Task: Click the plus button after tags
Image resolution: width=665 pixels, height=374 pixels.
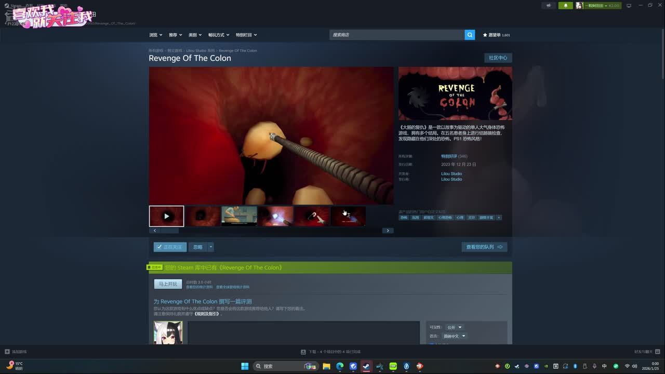Action: point(499,218)
